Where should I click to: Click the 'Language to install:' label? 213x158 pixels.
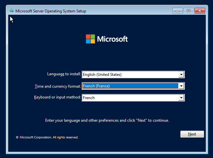click(x=64, y=74)
